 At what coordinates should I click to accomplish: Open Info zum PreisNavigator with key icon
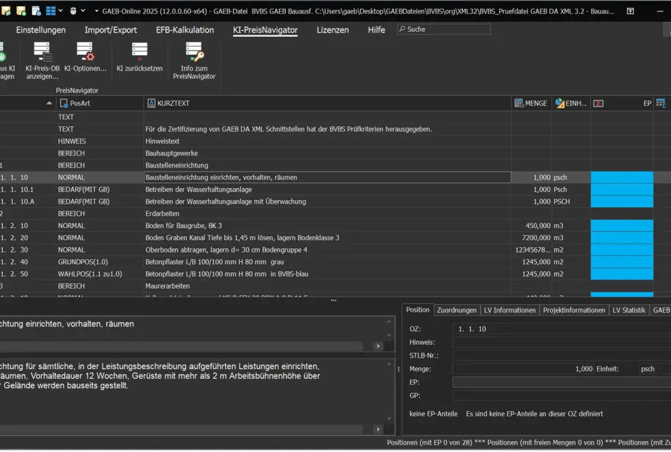tap(194, 60)
